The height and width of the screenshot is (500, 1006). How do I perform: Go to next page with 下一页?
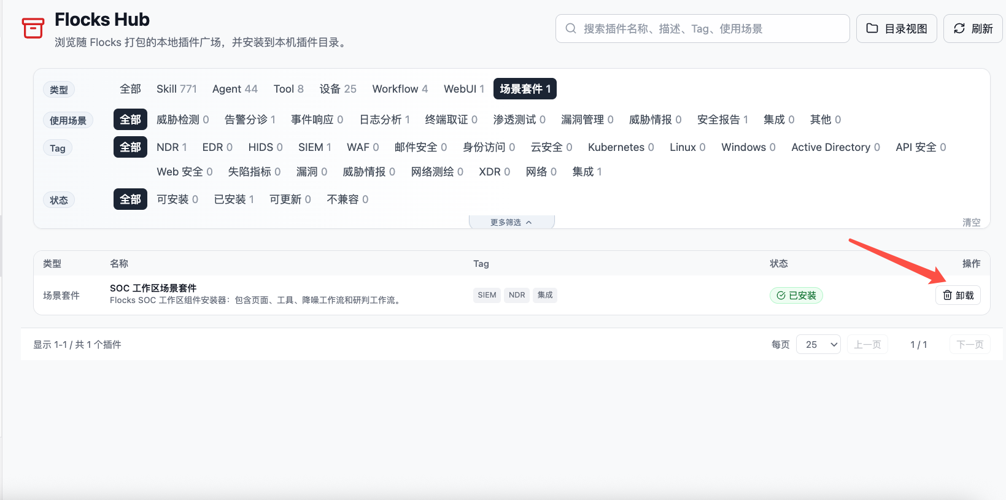970,345
